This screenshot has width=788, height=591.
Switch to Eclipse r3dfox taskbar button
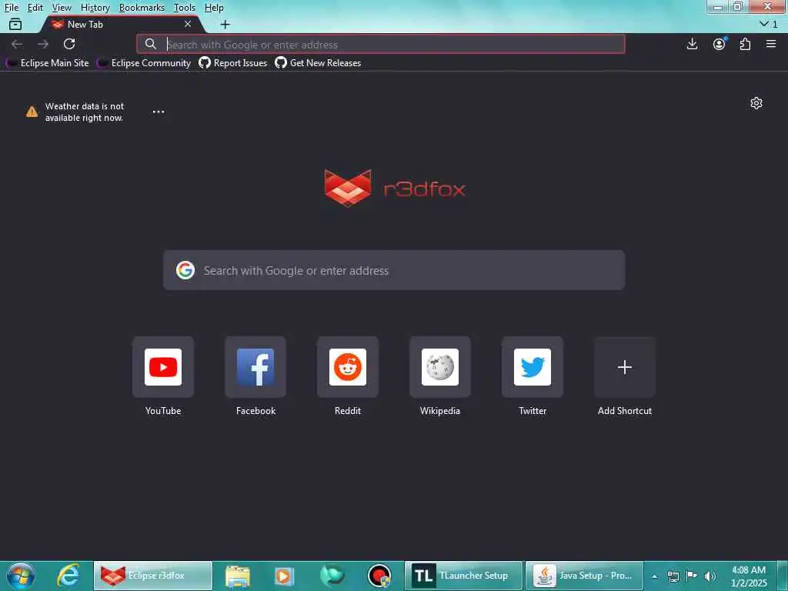pyautogui.click(x=153, y=576)
